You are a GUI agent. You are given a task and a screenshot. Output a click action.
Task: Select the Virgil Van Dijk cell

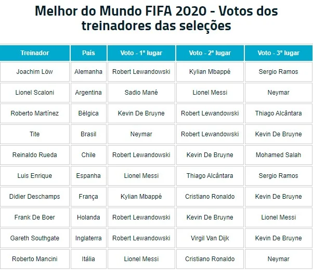[210, 238]
